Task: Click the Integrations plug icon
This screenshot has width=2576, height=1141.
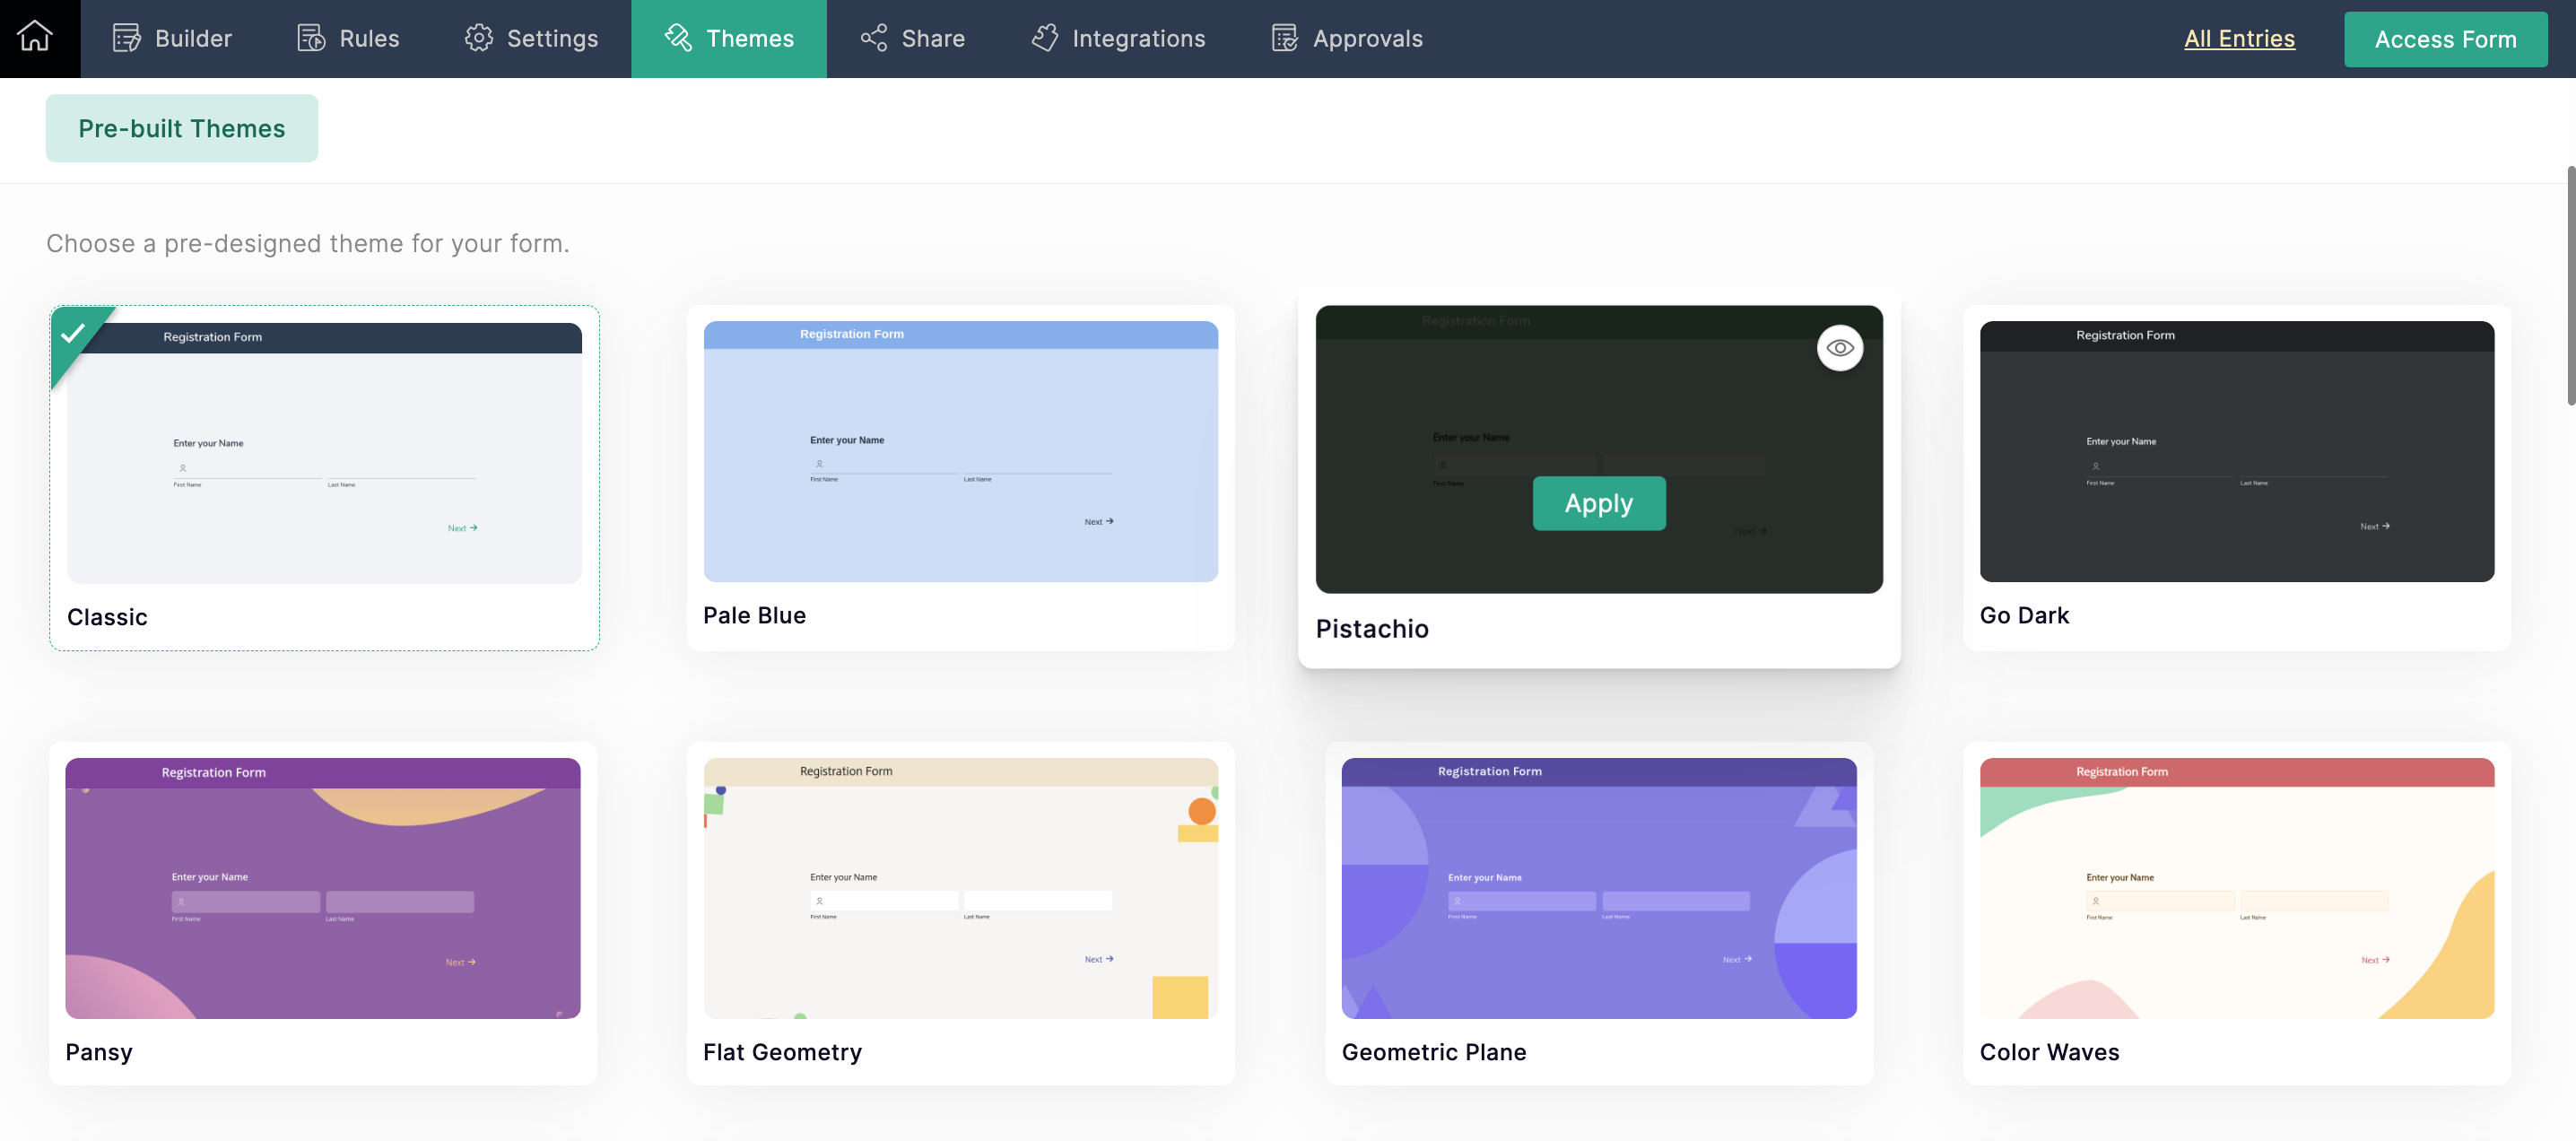Action: (1045, 38)
